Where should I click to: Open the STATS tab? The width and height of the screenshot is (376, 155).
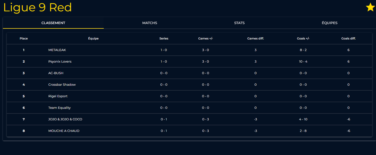pyautogui.click(x=239, y=23)
